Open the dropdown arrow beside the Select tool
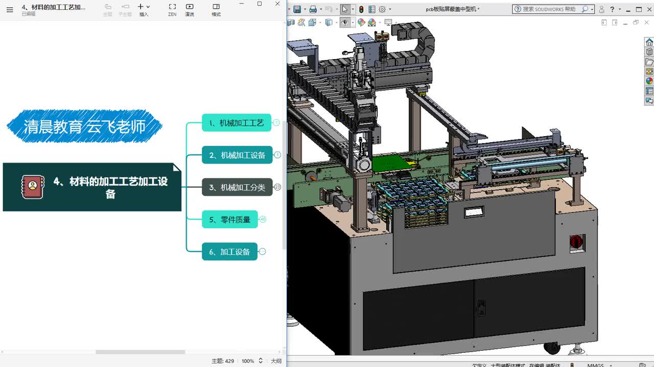The image size is (654, 367). point(353,9)
